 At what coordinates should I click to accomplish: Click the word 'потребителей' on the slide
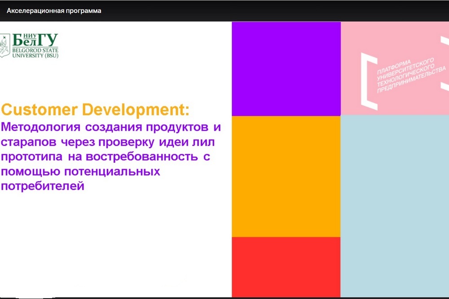43,186
